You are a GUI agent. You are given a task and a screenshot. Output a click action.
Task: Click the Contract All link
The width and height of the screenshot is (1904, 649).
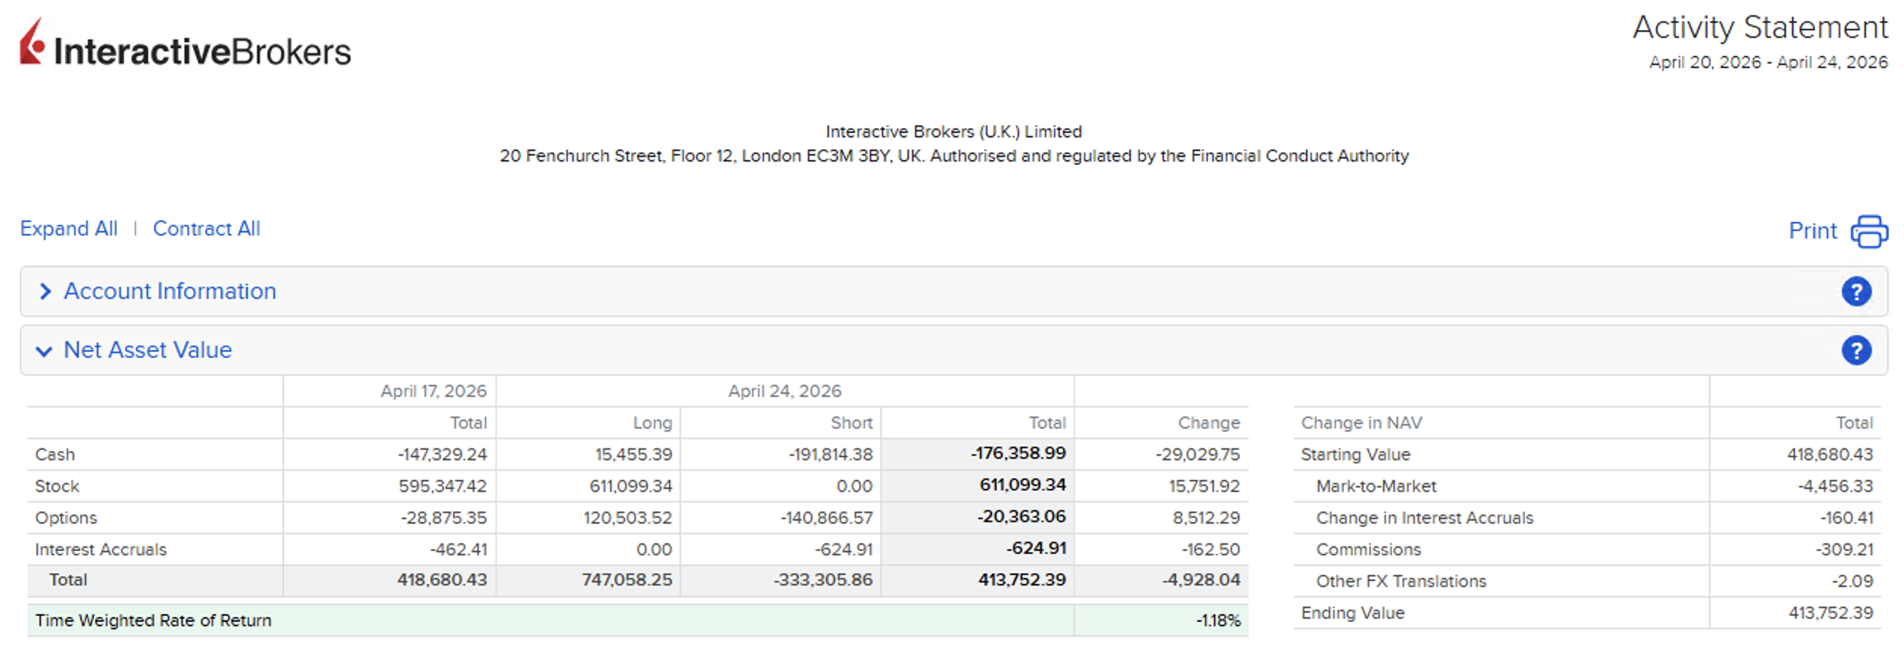click(206, 229)
